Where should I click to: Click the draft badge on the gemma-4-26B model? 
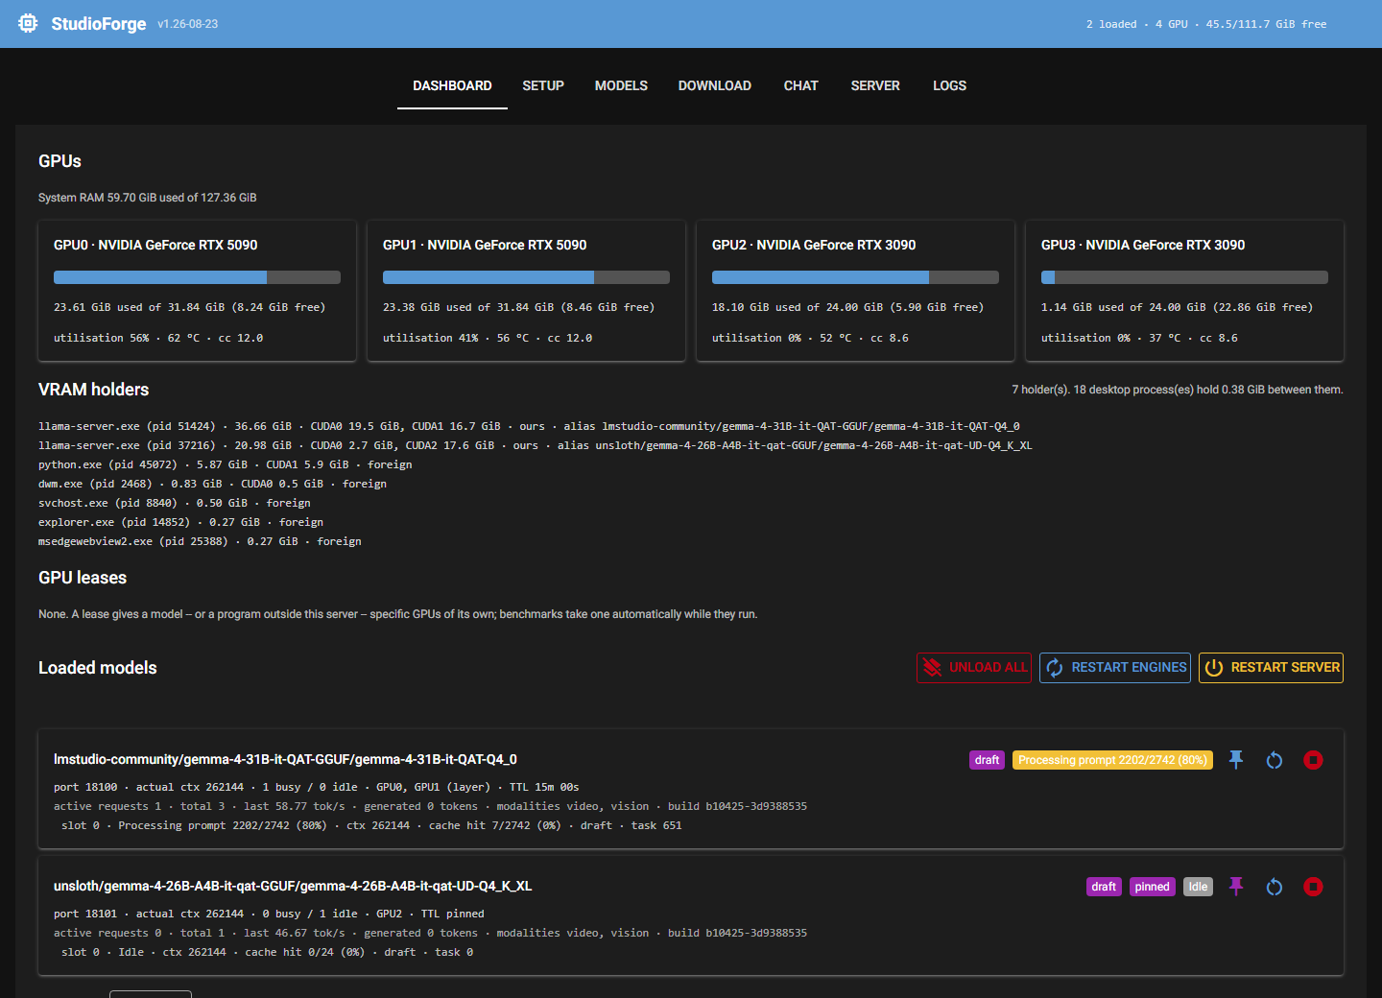click(1104, 887)
